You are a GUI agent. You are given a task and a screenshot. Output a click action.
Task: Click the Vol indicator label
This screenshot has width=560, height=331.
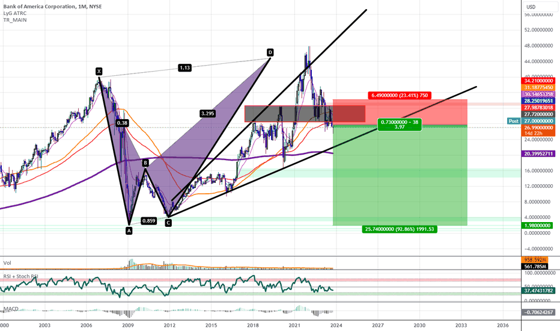pyautogui.click(x=7, y=263)
